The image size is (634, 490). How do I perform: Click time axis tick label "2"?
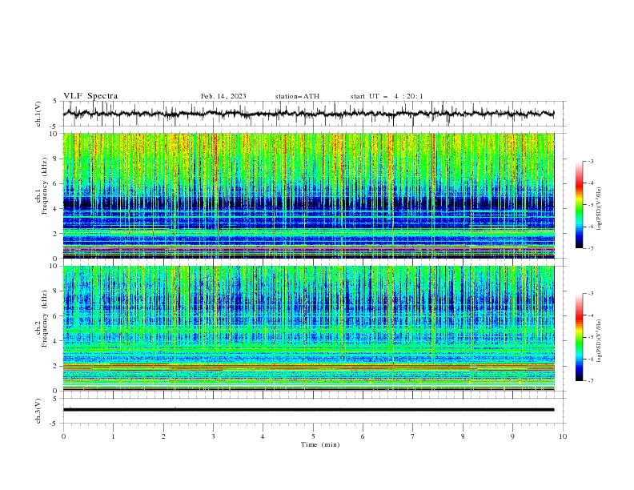click(x=163, y=436)
